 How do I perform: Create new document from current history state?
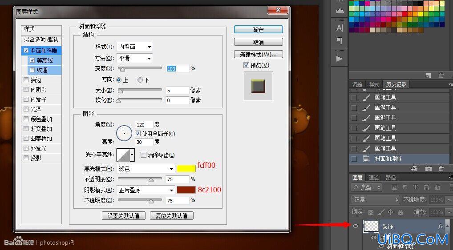tap(414, 169)
